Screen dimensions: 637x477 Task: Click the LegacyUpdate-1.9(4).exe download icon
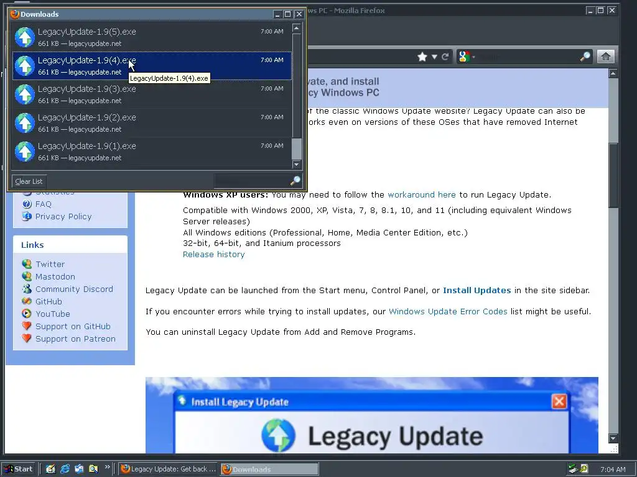point(25,66)
